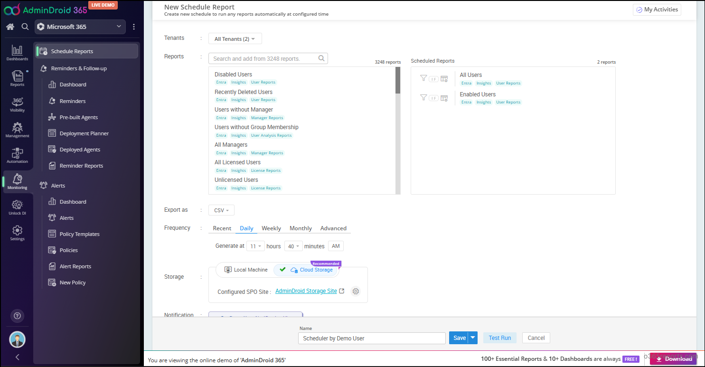Toggle the IF condition on All Users

click(433, 79)
